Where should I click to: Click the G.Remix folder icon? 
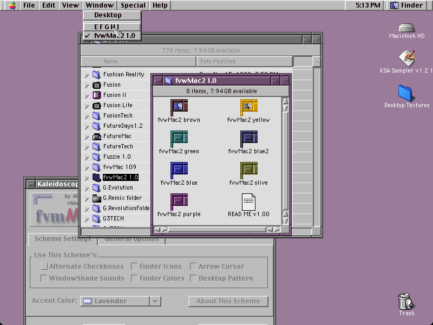(97, 198)
